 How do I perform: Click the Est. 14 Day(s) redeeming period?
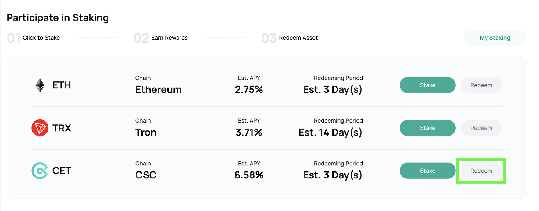(330, 133)
